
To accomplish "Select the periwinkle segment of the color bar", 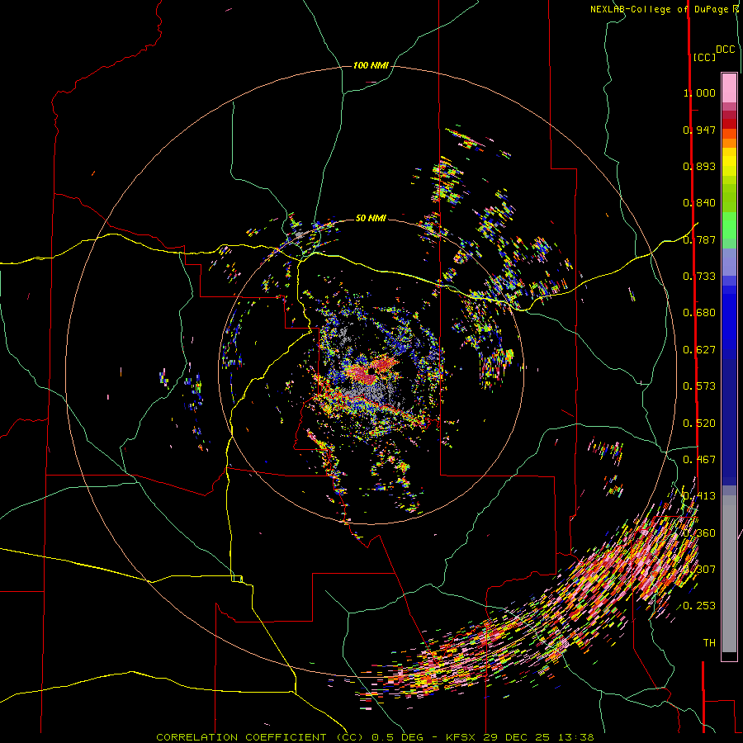I will tap(729, 262).
